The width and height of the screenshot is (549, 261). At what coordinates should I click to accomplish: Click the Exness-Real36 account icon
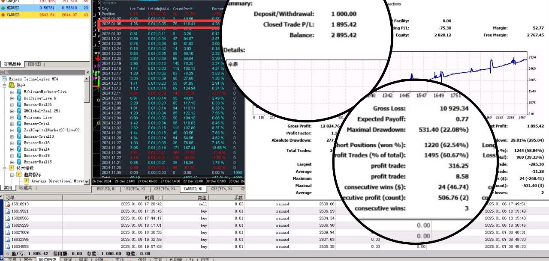[18, 104]
